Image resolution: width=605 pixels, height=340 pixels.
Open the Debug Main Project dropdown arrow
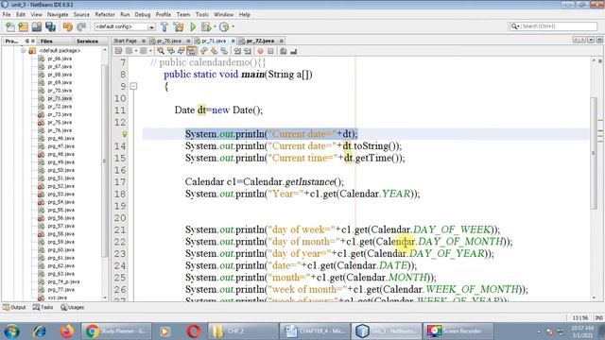(215, 26)
